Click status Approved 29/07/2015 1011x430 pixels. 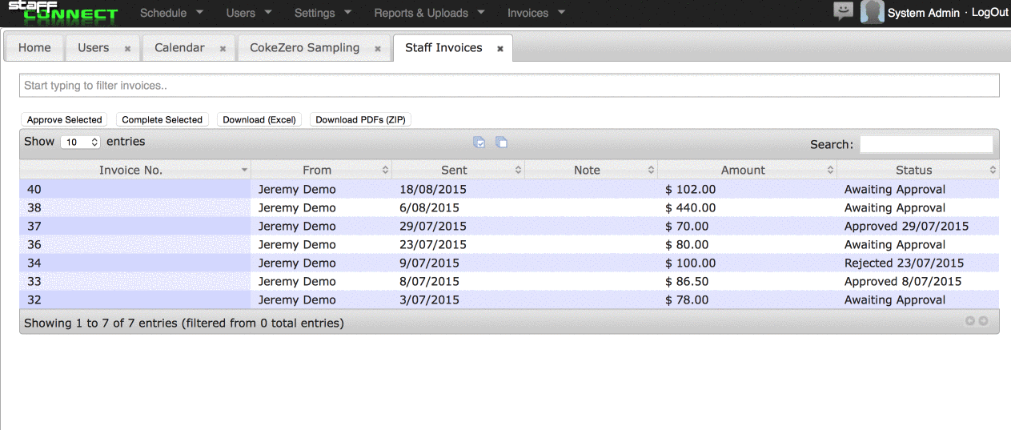pos(907,227)
